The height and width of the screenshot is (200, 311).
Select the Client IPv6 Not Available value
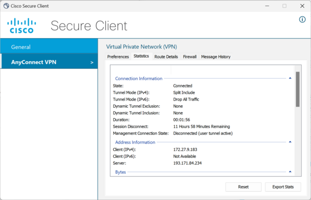[x=184, y=156]
